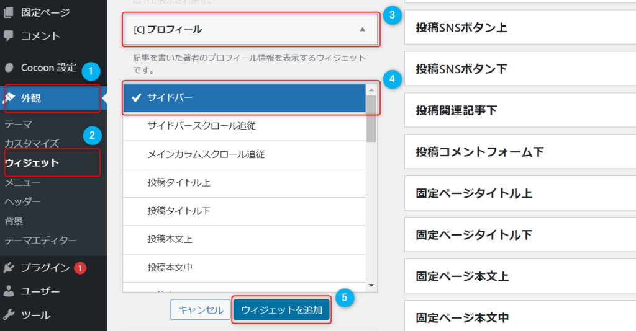Go to テーマエディター submenu link
This screenshot has width=636, height=331.
pyautogui.click(x=40, y=241)
